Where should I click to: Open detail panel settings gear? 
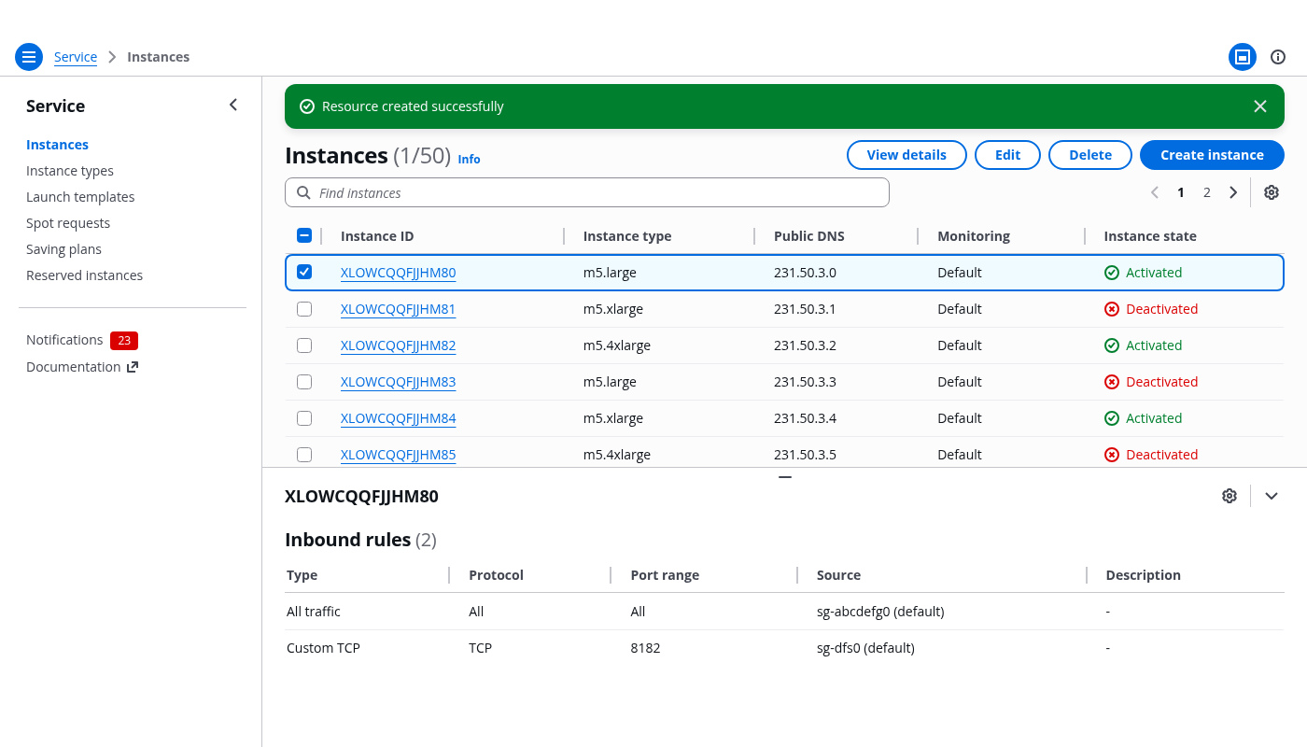(x=1230, y=496)
